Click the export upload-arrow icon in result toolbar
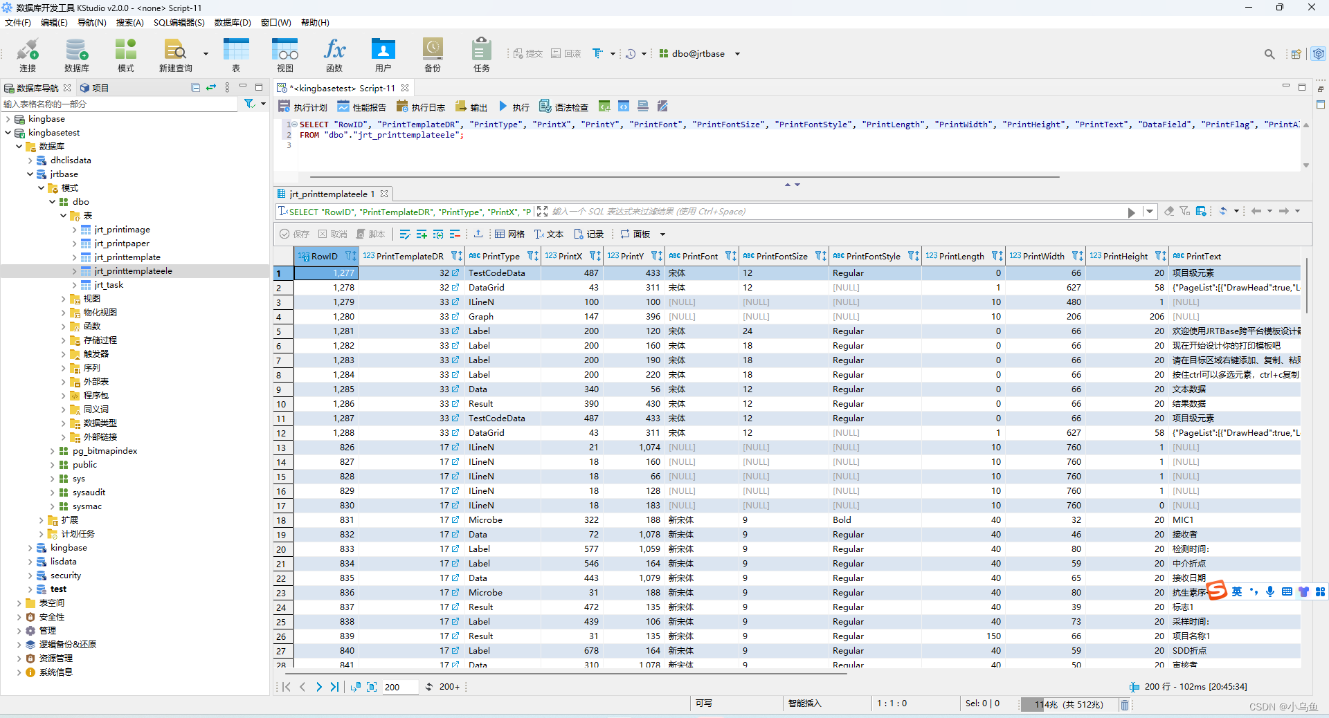Screen dimensions: 1329x718 click(478, 234)
